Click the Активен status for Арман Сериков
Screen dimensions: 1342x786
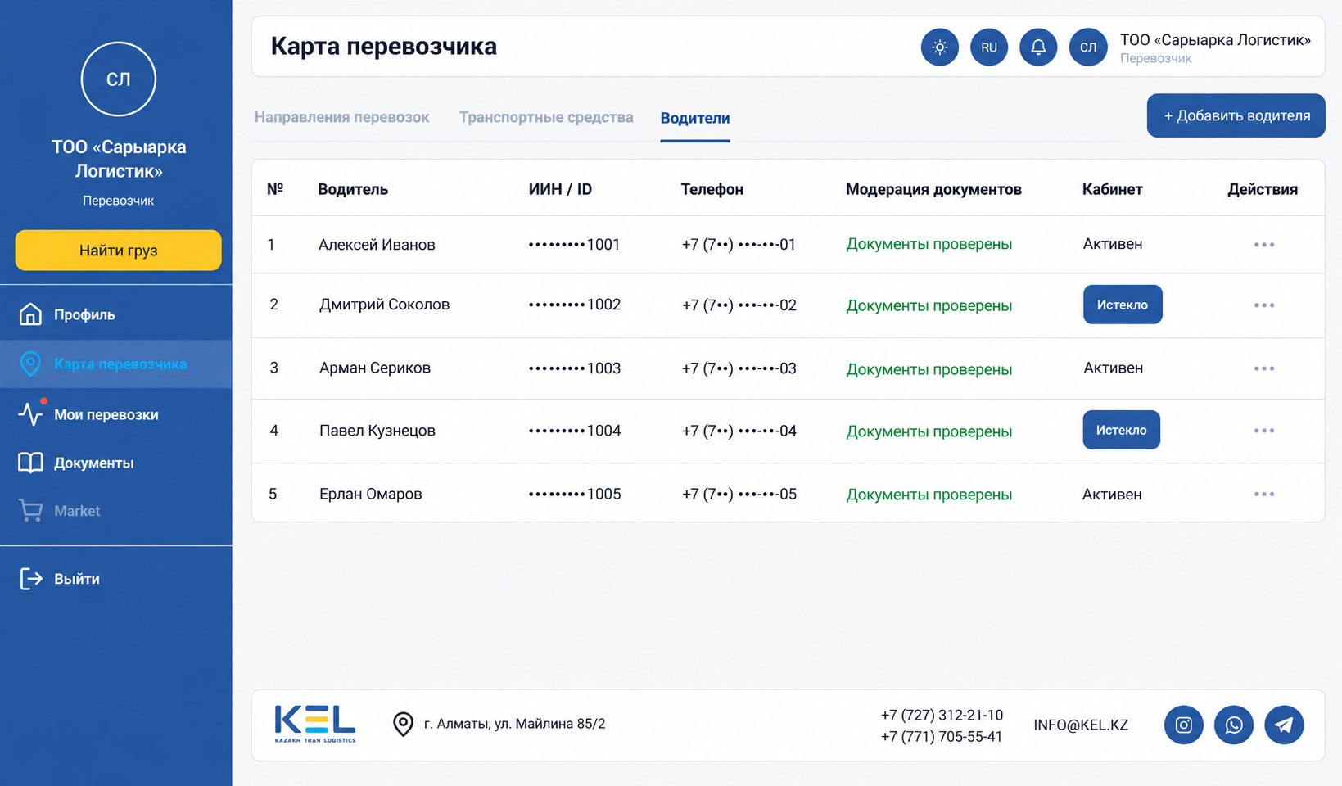pos(1113,368)
